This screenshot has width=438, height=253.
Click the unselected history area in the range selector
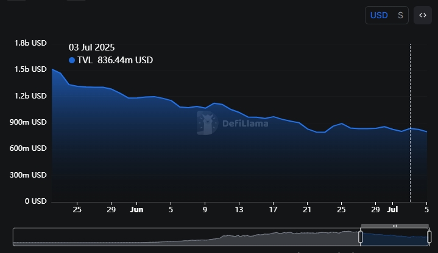pos(183,237)
